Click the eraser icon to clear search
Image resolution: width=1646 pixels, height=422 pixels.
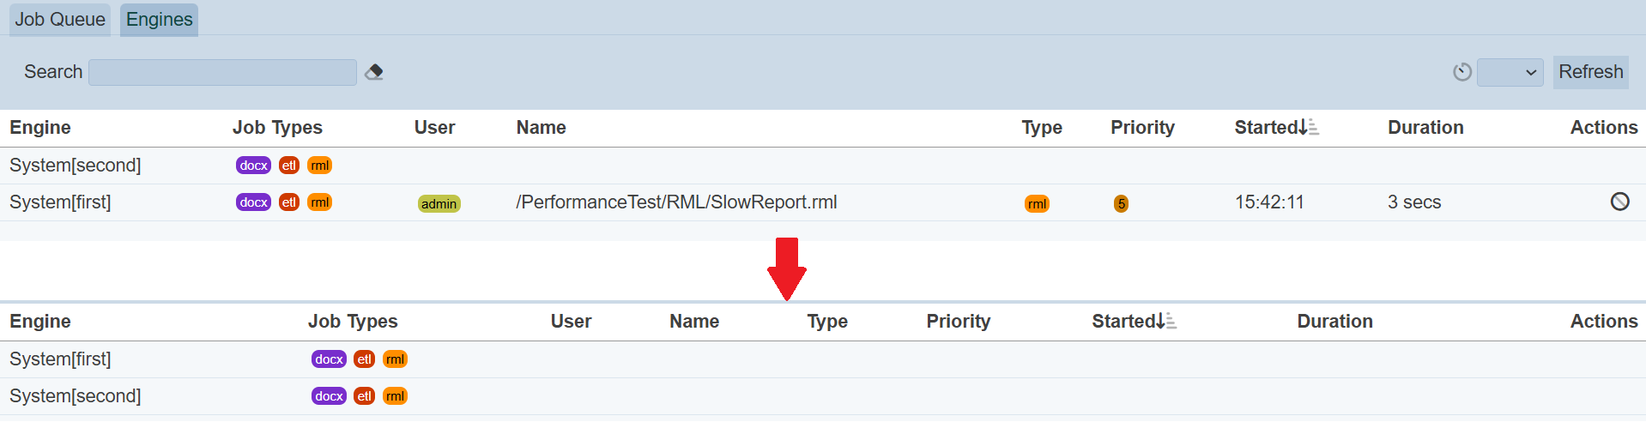click(374, 72)
